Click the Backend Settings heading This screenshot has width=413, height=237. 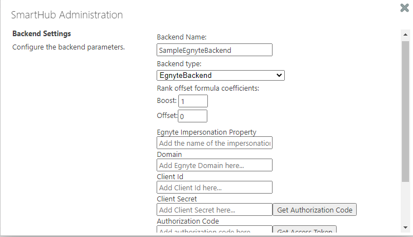coord(42,34)
